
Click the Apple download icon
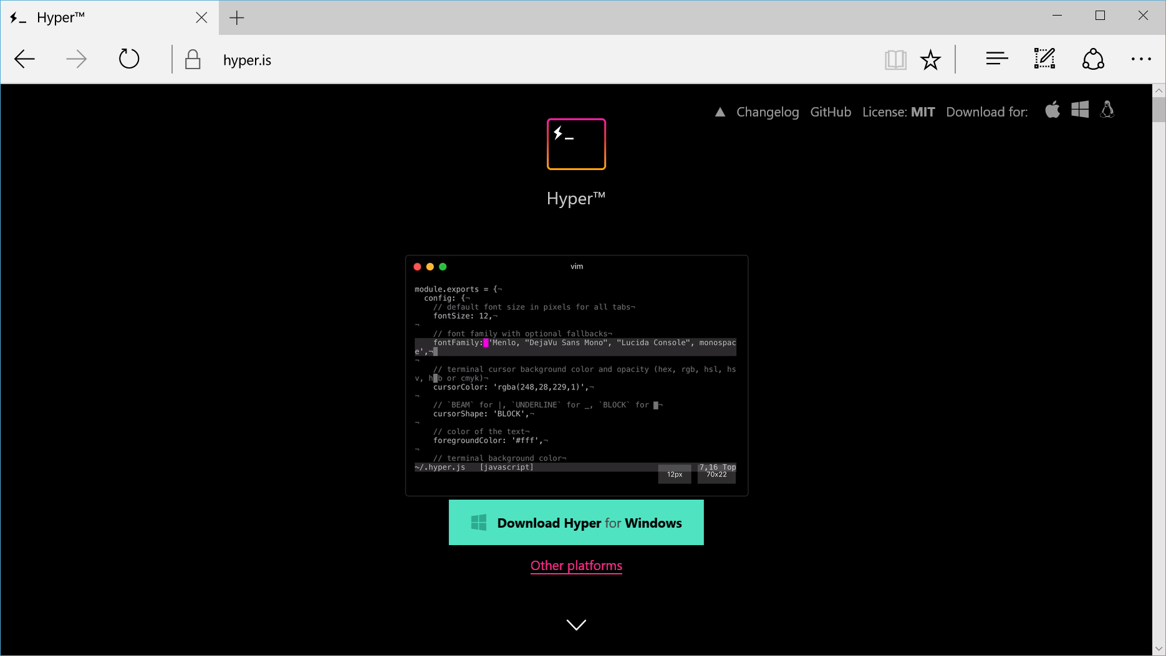tap(1053, 110)
